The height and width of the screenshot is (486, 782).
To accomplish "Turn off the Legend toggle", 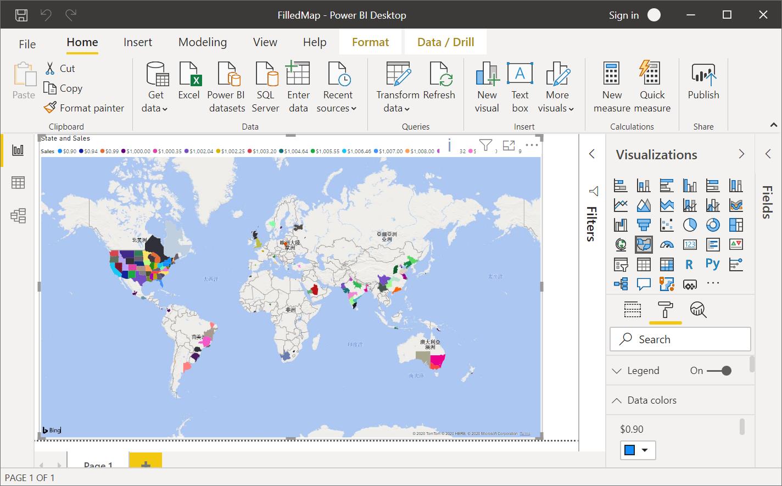I will [719, 371].
